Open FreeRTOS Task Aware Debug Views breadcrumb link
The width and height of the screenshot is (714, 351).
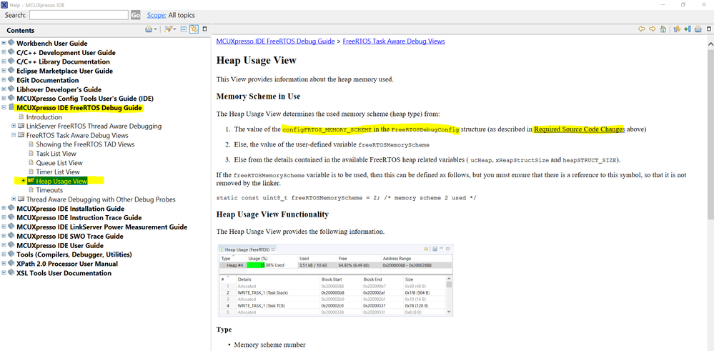(x=393, y=41)
